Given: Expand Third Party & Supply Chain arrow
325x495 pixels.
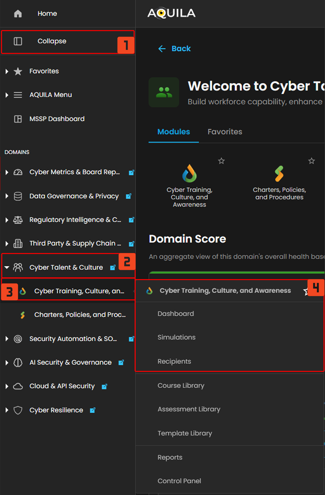Looking at the screenshot, I should (x=7, y=243).
